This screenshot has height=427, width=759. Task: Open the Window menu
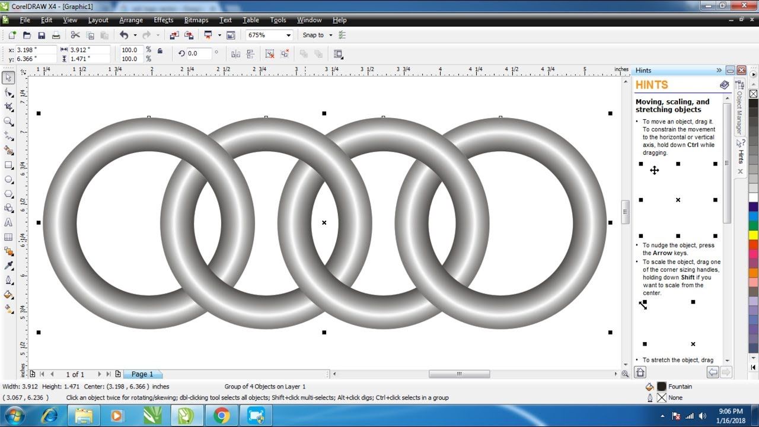coord(309,20)
